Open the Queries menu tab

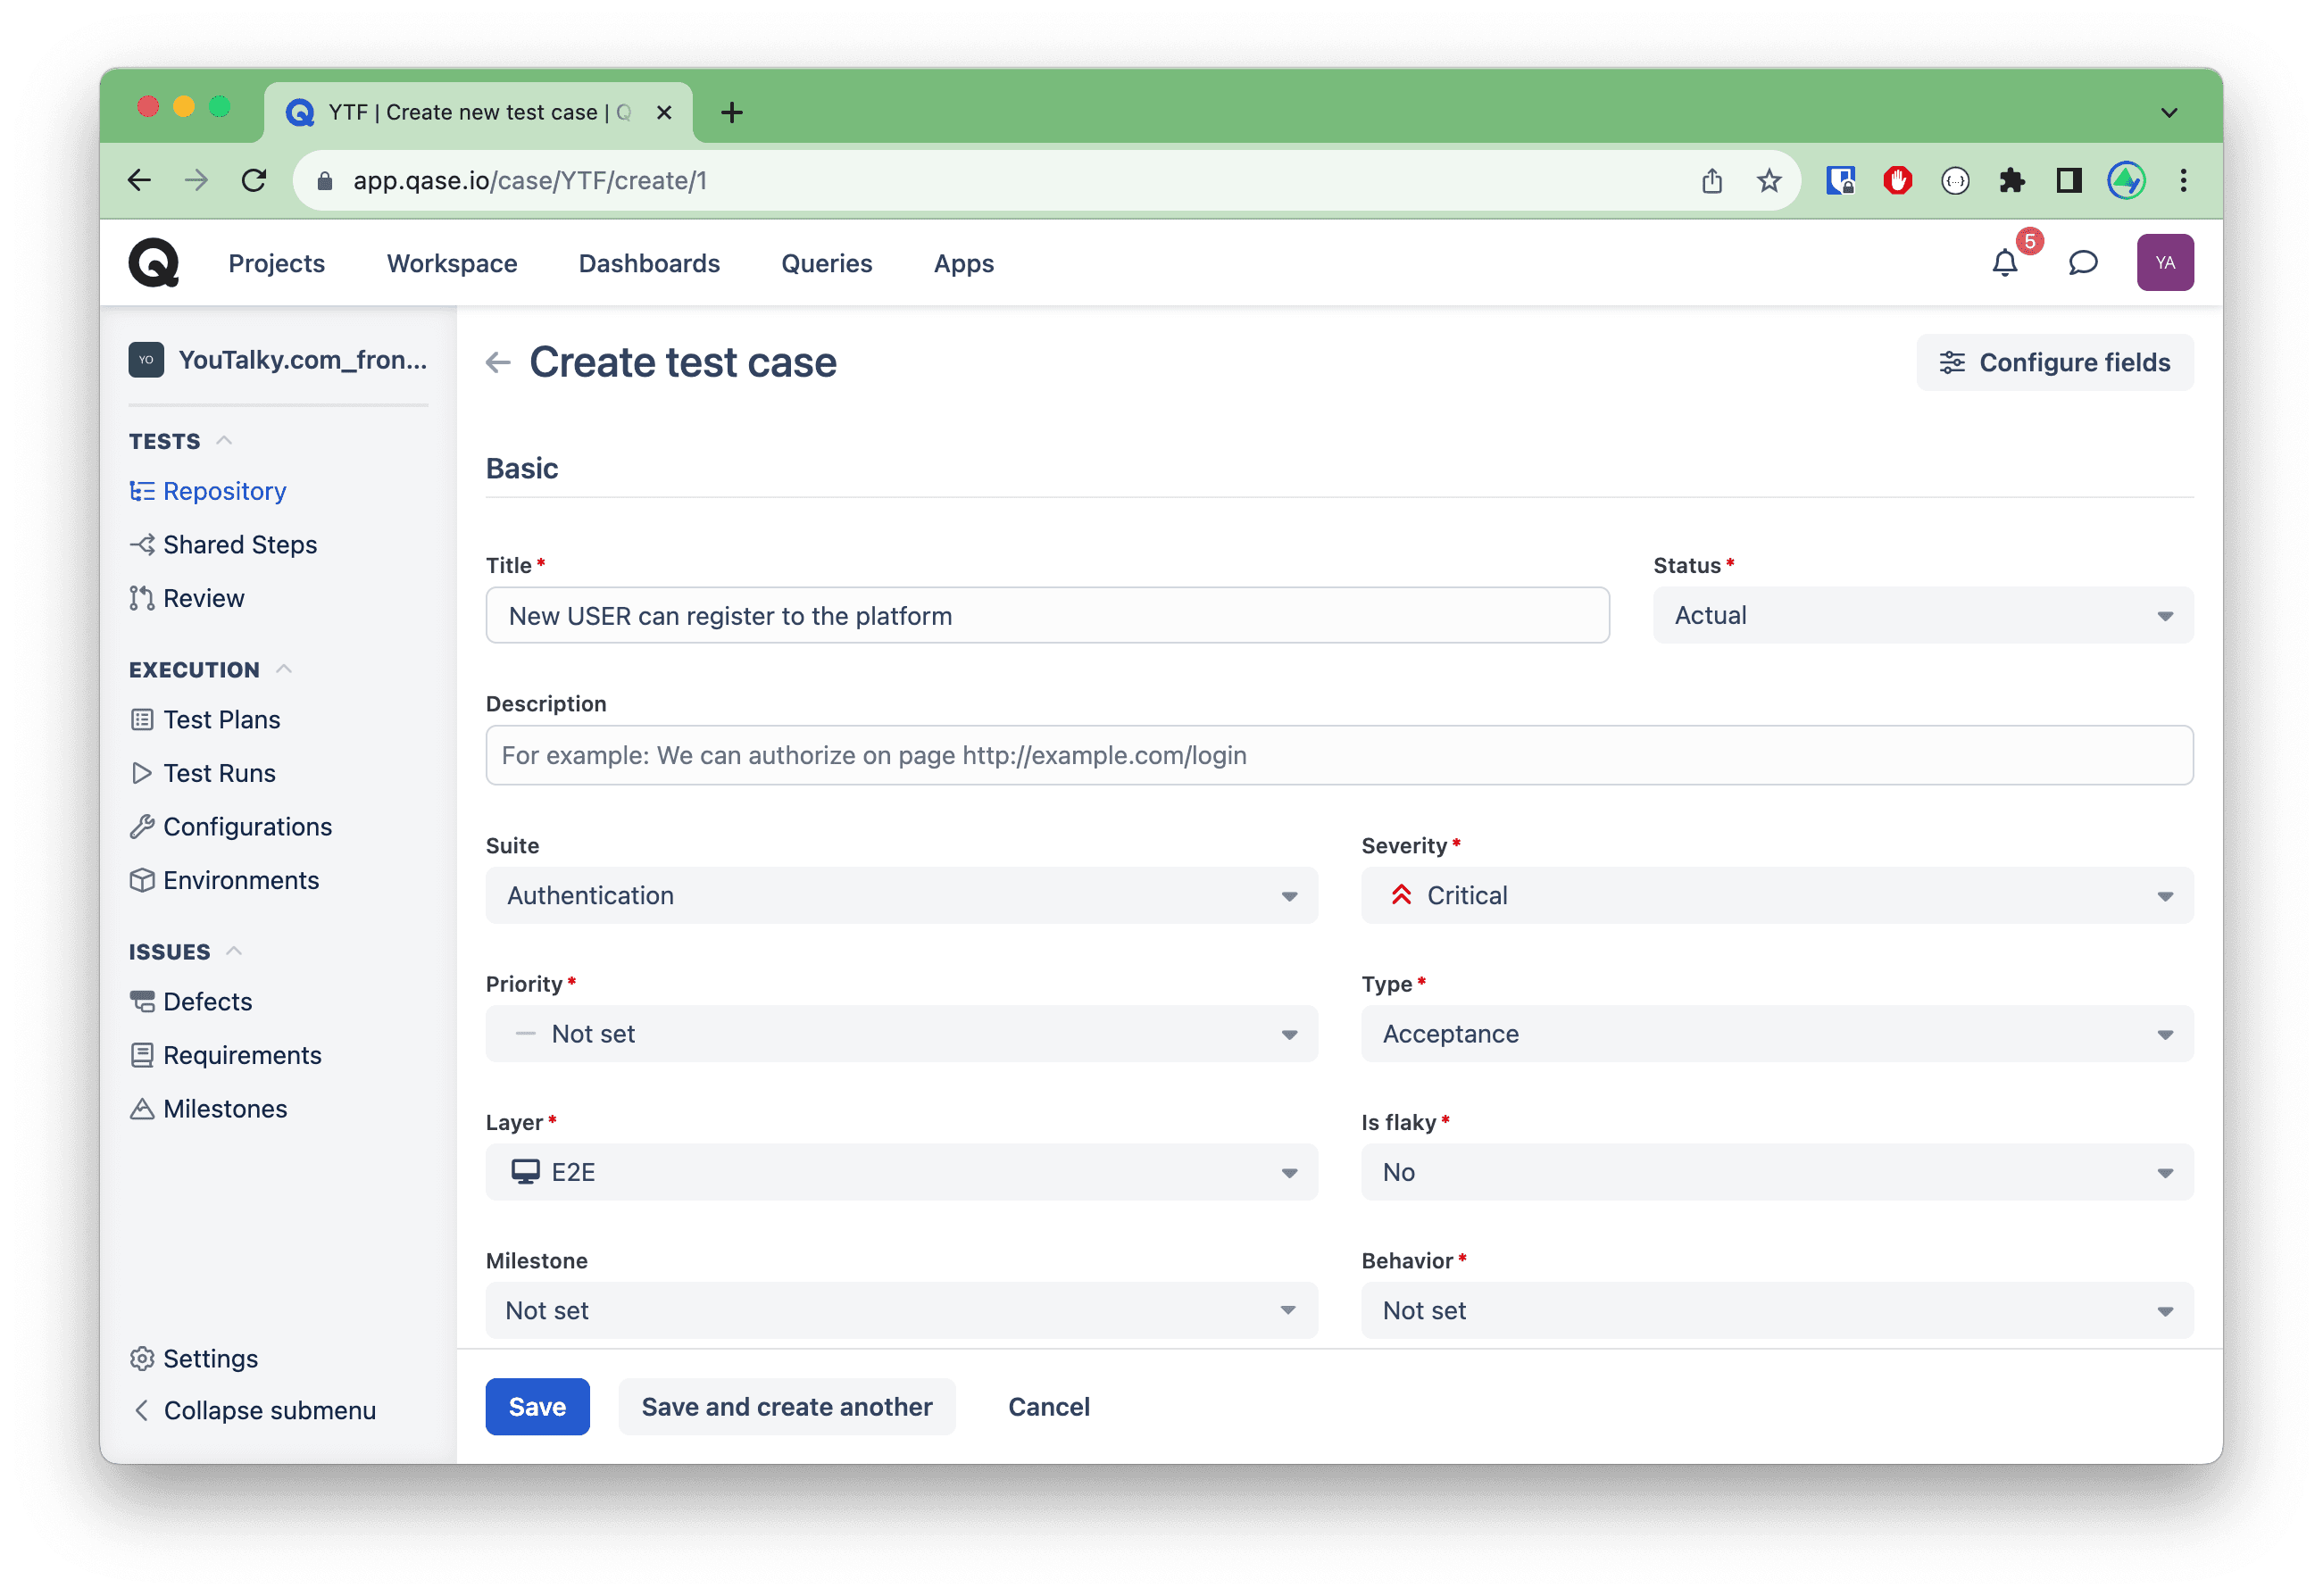click(828, 265)
